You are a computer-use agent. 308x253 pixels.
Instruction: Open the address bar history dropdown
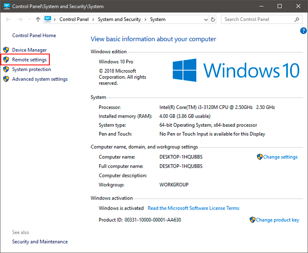(206, 20)
